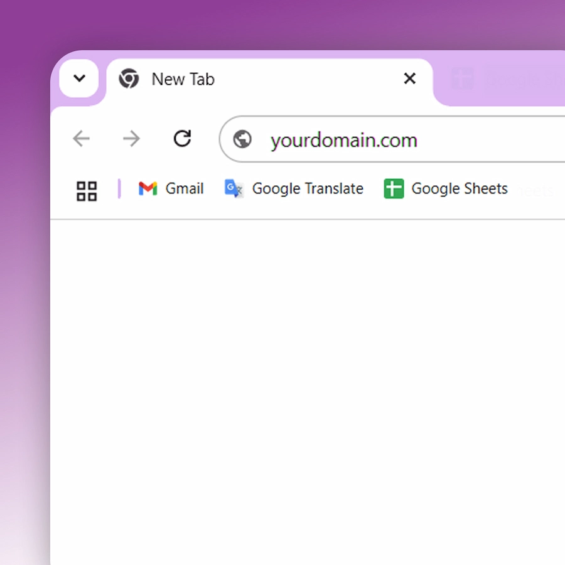The width and height of the screenshot is (565, 565).
Task: Close the New Tab tab
Action: 410,78
